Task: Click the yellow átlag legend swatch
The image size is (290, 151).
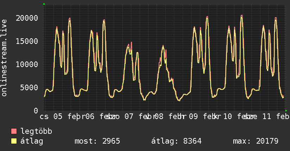Action: pos(14,141)
